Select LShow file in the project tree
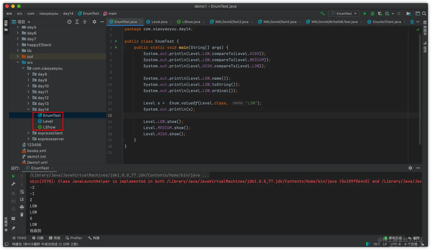This screenshot has height=250, width=431. [49, 127]
